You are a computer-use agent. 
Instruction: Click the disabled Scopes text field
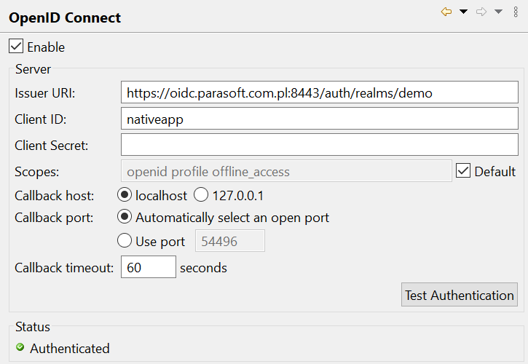286,171
